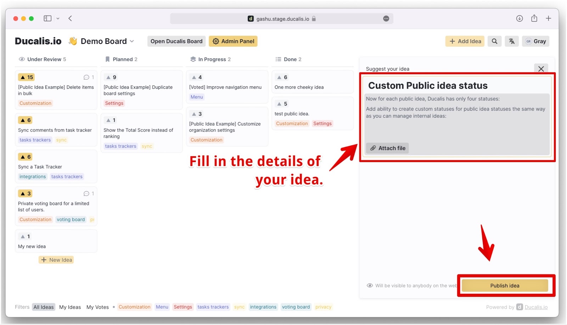Open the address bar page options ellipsis
This screenshot has width=567, height=325.
(386, 19)
